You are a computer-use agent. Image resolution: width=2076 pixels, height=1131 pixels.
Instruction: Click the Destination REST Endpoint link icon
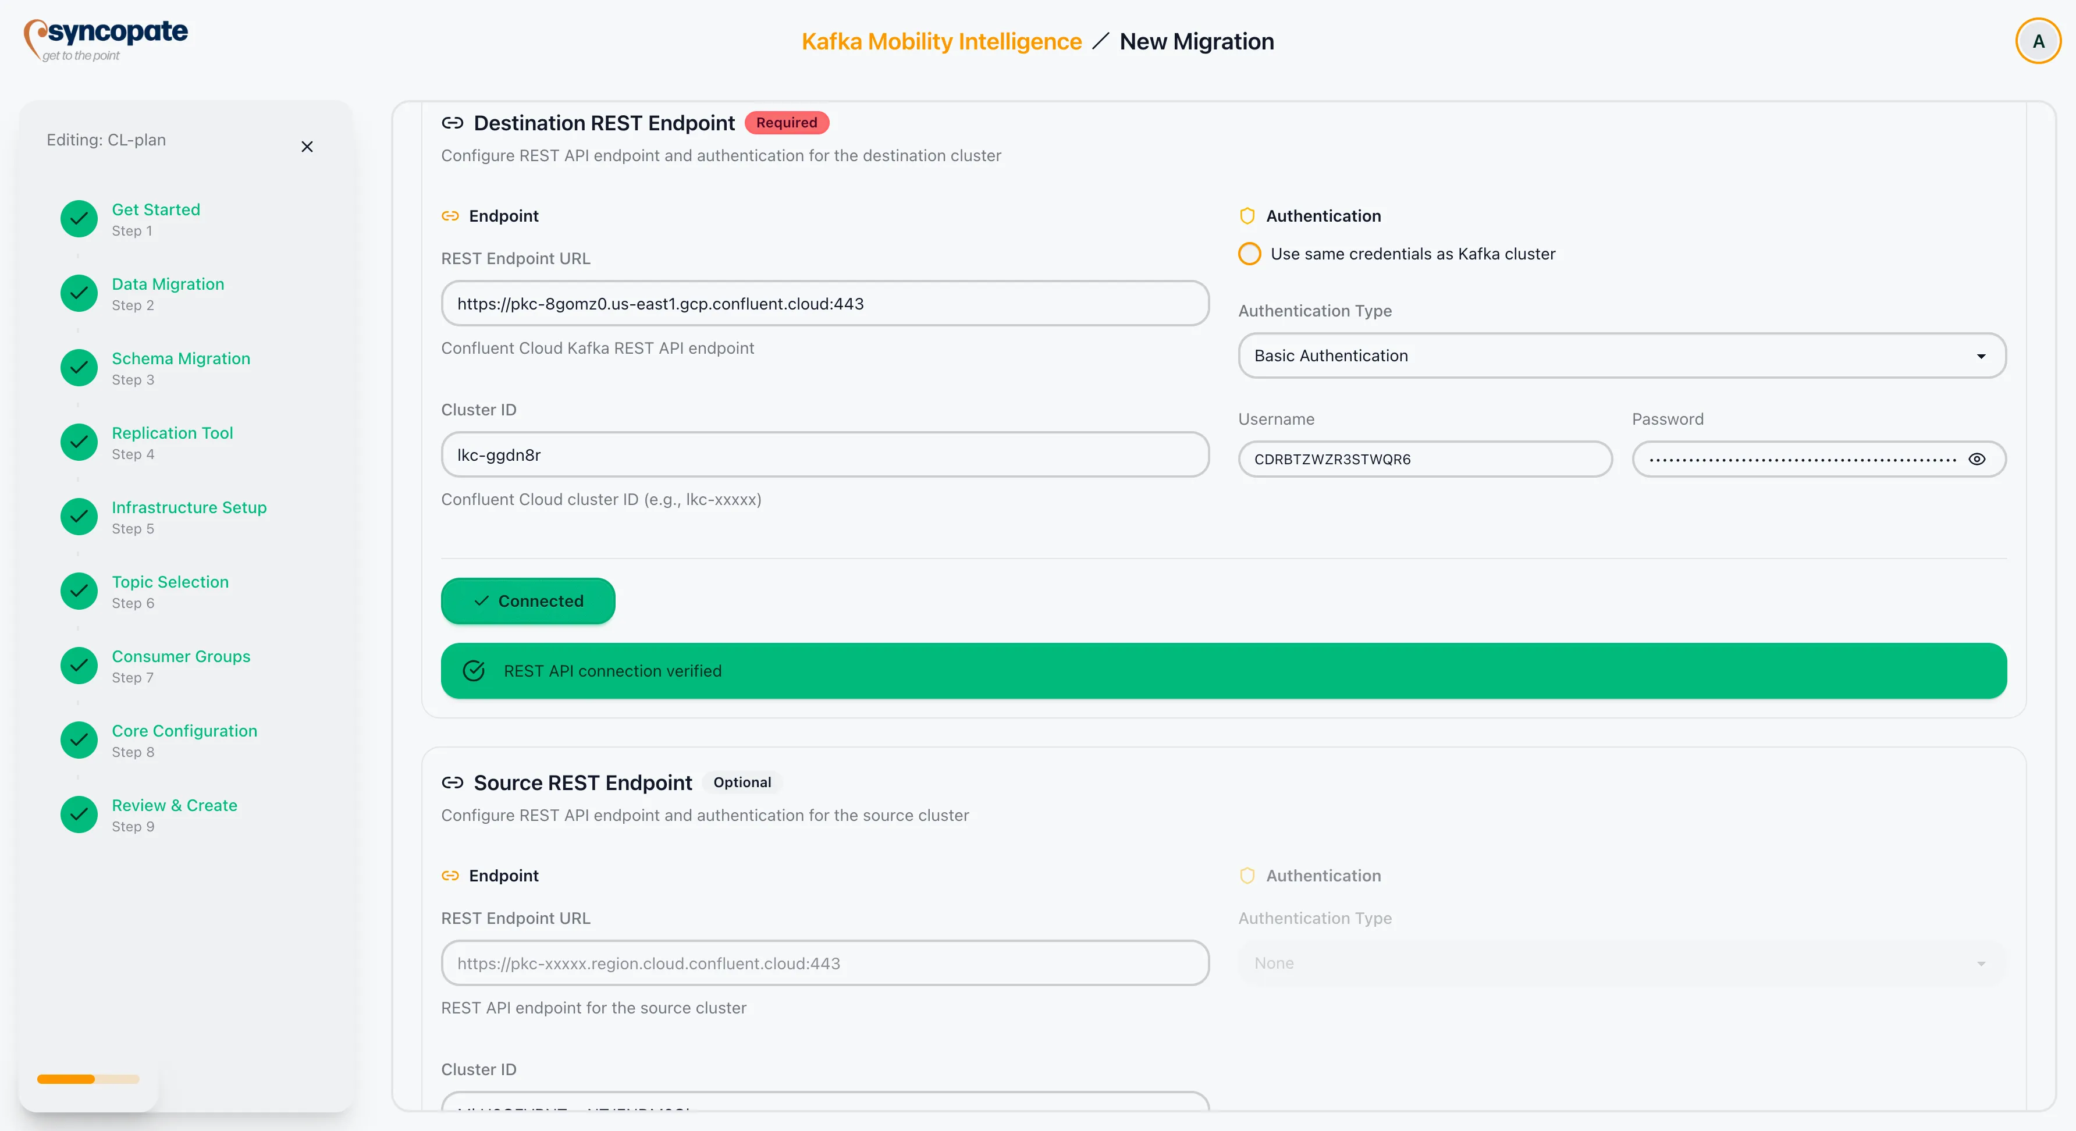pyautogui.click(x=452, y=123)
